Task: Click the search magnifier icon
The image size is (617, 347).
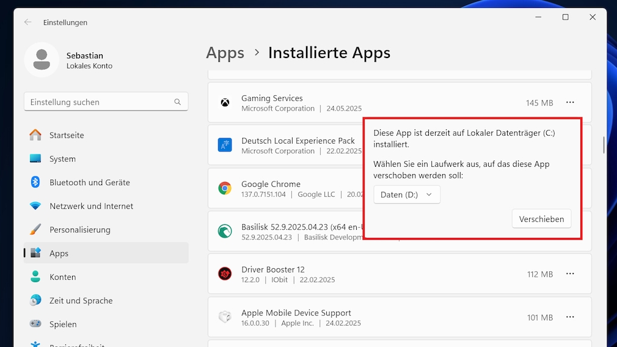Action: (x=178, y=102)
